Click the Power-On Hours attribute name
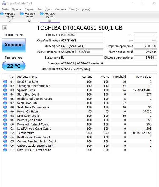The height and width of the screenshot is (187, 159). [x=28, y=111]
